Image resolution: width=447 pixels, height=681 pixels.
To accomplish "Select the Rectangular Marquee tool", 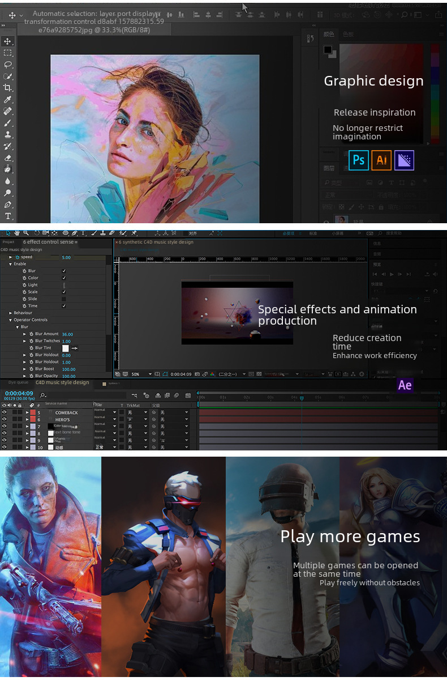I will (8, 53).
